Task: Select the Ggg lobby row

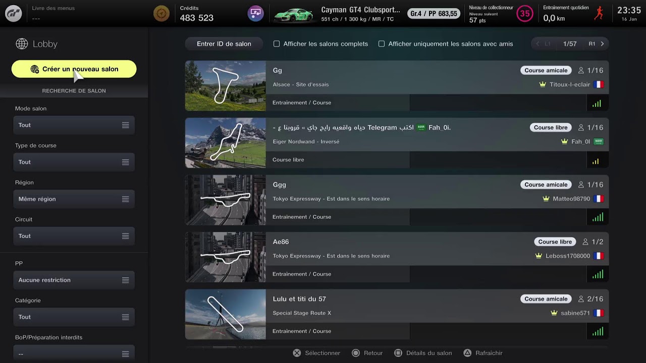Action: point(397,200)
